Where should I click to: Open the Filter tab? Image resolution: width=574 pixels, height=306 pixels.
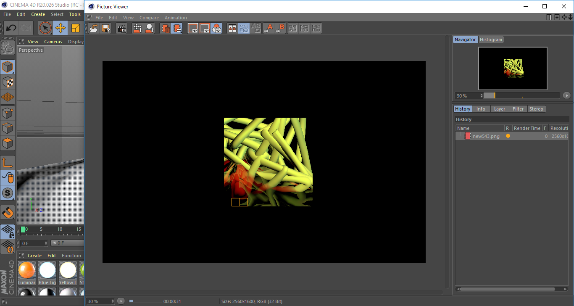click(518, 109)
